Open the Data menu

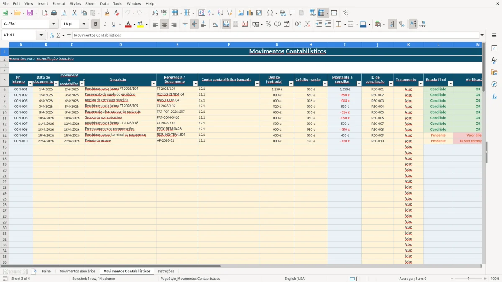click(x=104, y=3)
